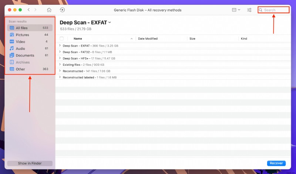Click the resume scan play icon

[62, 10]
